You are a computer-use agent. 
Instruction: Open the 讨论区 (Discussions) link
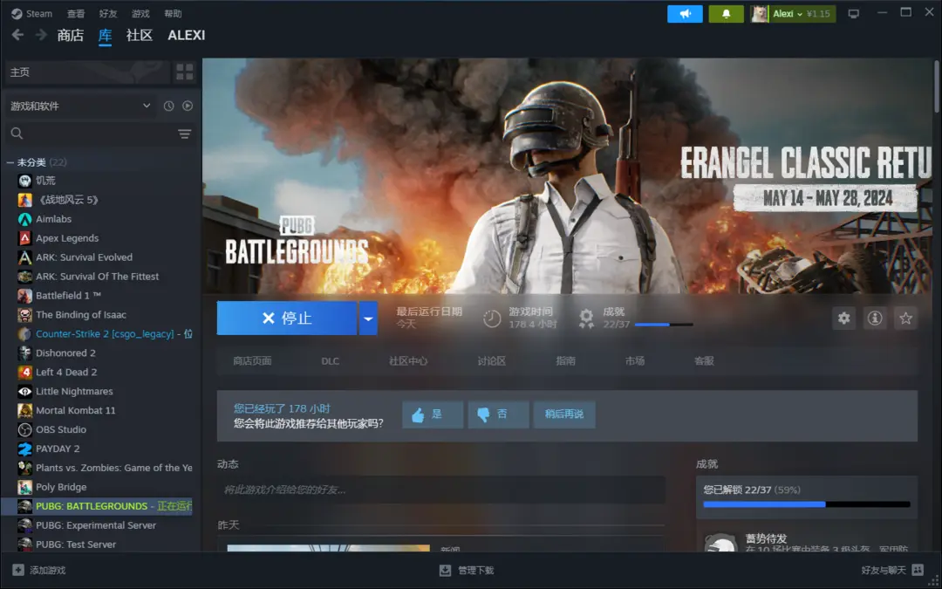click(x=491, y=360)
